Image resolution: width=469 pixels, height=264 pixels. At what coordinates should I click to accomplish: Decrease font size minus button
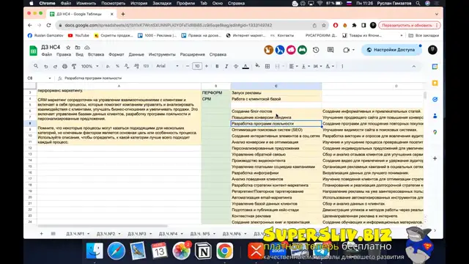tap(188, 66)
